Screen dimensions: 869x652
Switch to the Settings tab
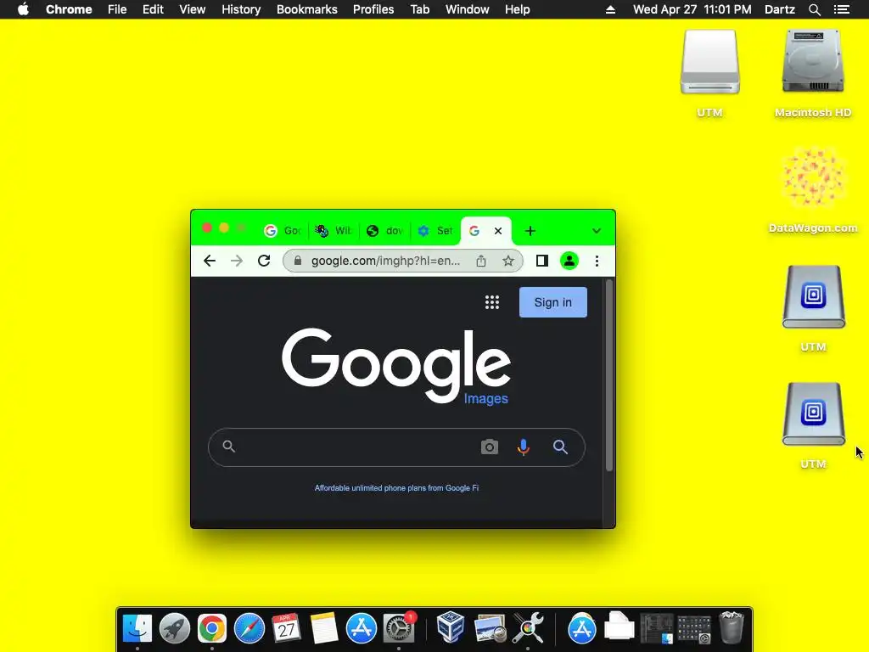(435, 231)
